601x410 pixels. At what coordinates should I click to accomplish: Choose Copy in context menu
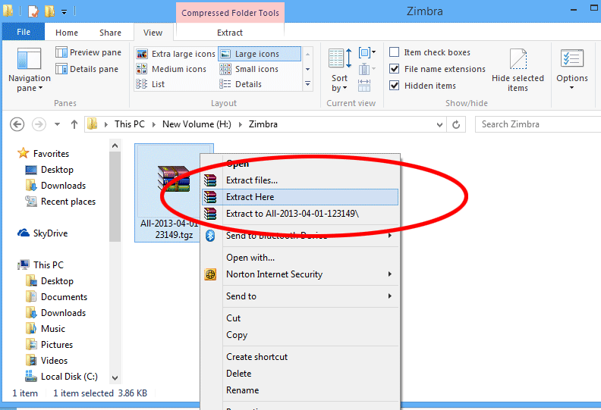click(x=300, y=335)
